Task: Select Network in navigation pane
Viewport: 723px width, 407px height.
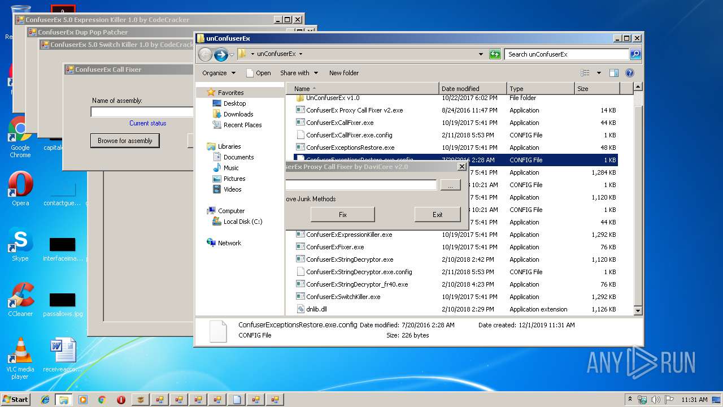Action: [x=229, y=243]
